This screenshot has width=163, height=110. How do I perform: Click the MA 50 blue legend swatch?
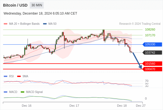[45, 24]
